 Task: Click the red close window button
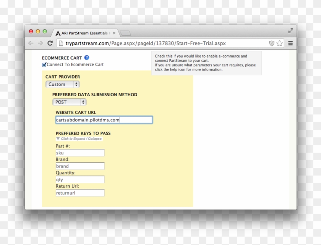click(x=31, y=31)
